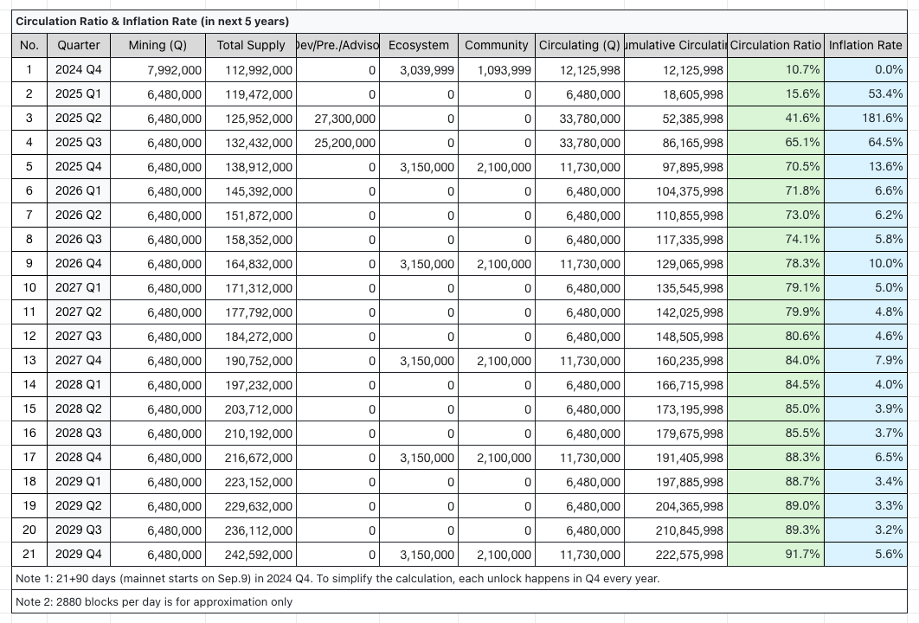Viewport: 919px width, 623px height.
Task: Select the 'Total Supply' header cell
Action: 251,45
